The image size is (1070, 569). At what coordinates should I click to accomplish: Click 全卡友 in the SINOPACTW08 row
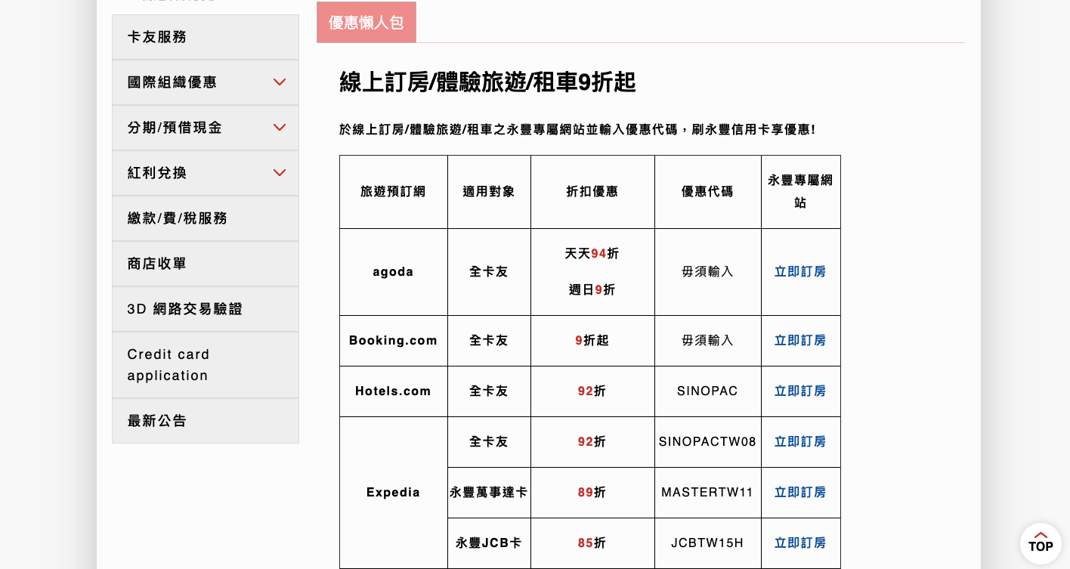pos(489,441)
